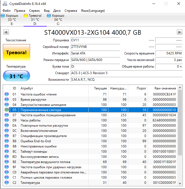Click the Наихудш... column header
The height and width of the screenshot is (189, 185).
(118, 88)
